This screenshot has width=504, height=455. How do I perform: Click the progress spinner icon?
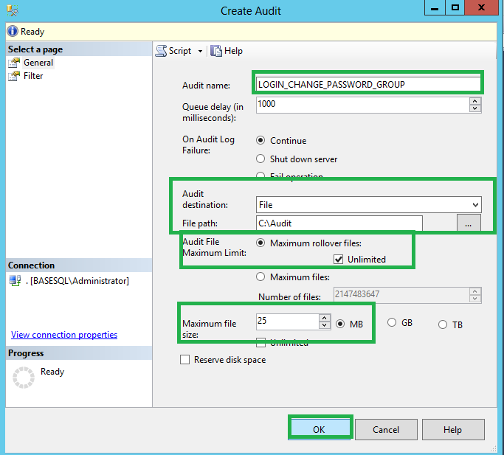(24, 378)
